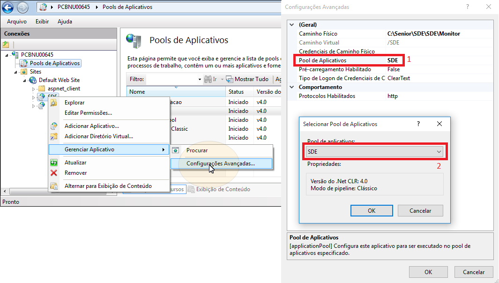
Task: Collapse the PCBNU00645 server node
Action: pos(7,55)
